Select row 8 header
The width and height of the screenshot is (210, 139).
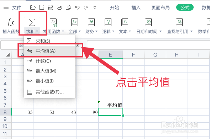(5, 112)
